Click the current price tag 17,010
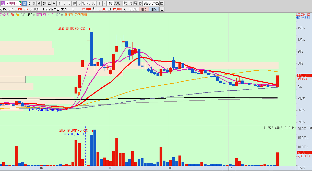312x171 pixels. coord(304,75)
